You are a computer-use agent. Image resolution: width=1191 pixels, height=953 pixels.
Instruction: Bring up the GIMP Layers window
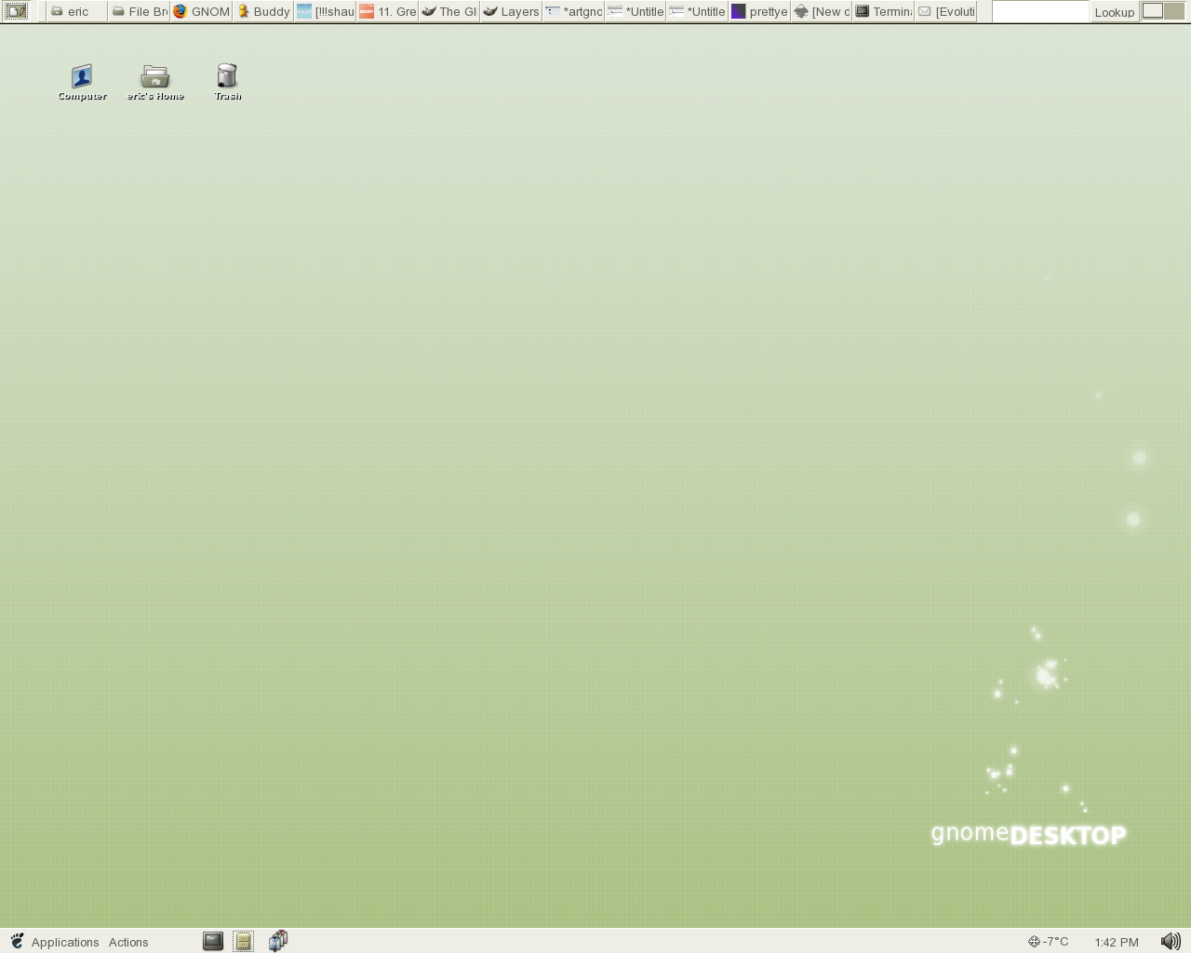(x=511, y=11)
